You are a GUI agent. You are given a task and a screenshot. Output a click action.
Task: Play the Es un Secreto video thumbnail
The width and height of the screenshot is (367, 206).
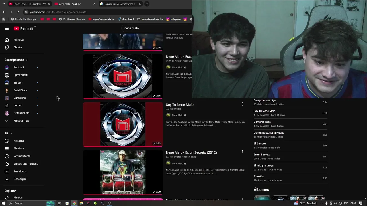[x=123, y=172]
